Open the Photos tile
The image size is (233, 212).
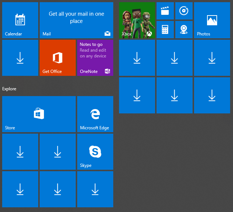pyautogui.click(x=212, y=20)
